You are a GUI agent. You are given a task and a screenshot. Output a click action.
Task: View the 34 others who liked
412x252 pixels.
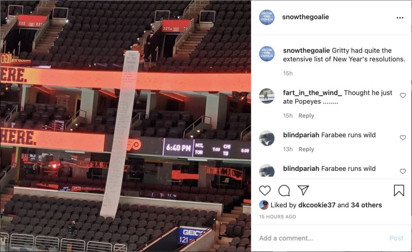point(366,205)
